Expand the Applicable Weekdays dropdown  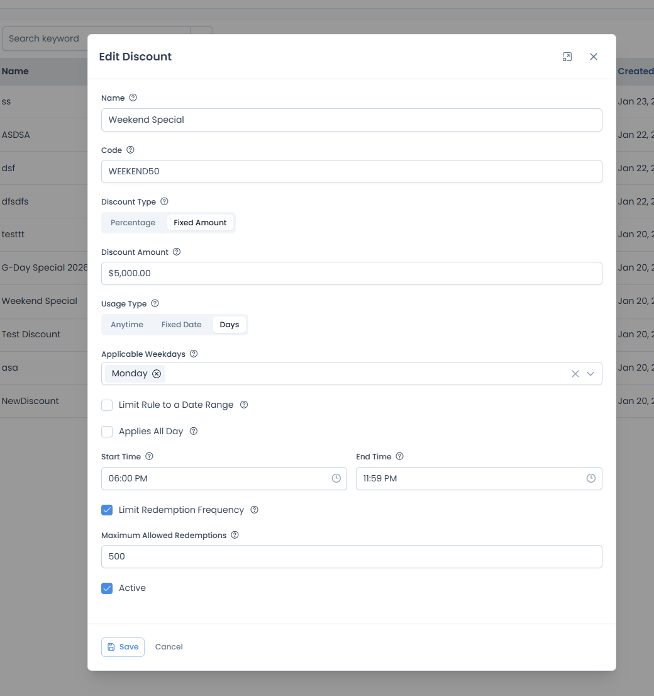[x=590, y=374]
